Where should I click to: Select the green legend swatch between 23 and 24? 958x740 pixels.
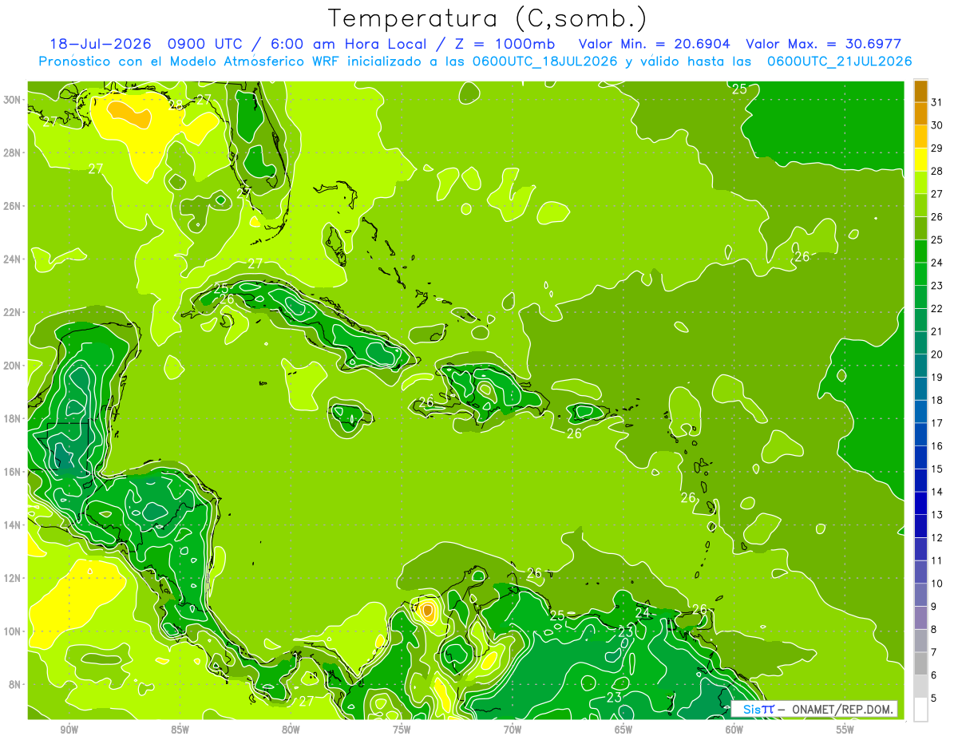pyautogui.click(x=920, y=274)
